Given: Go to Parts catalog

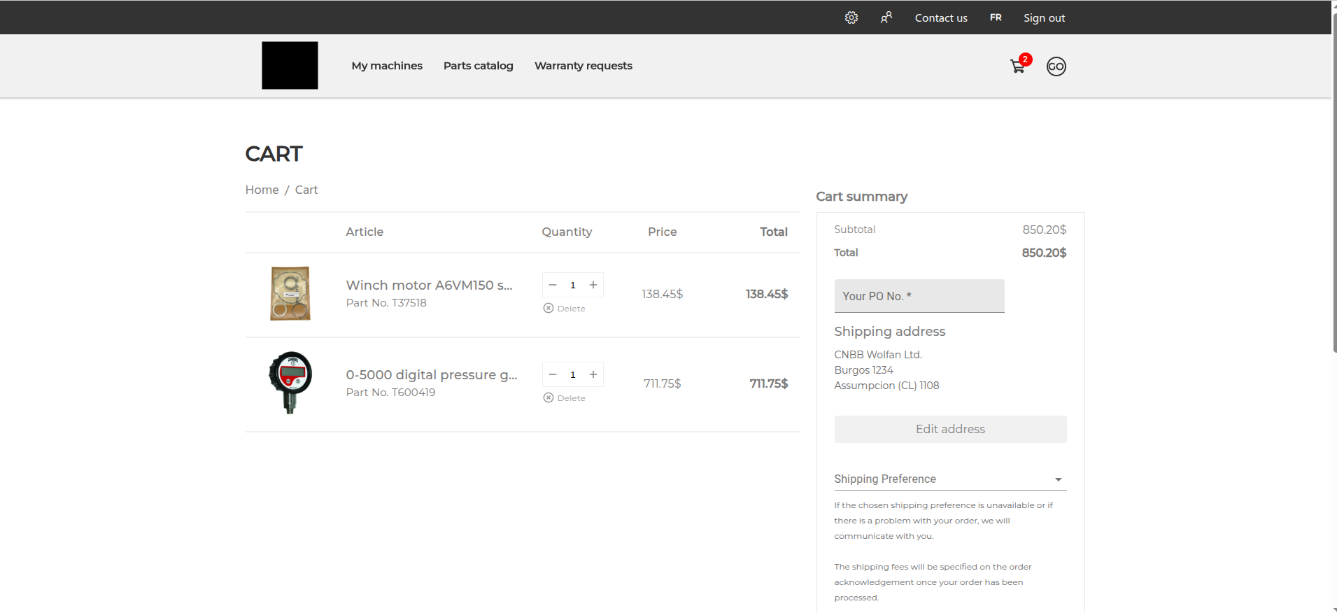Looking at the screenshot, I should (479, 66).
